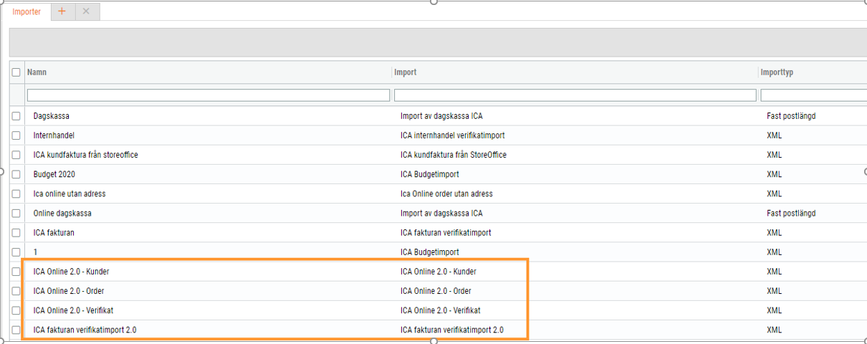Check the Budget 2020 row checkbox
Image resolution: width=867 pixels, height=344 pixels.
click(16, 174)
